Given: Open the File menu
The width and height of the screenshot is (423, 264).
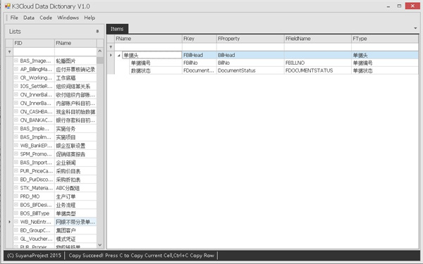Looking at the screenshot, I should coord(14,18).
